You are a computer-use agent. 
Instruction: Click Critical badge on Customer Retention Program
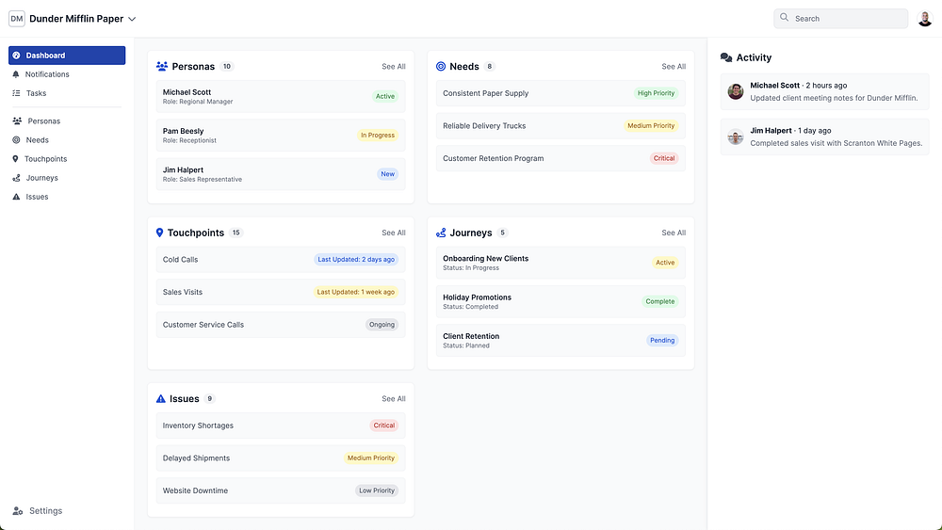664,158
